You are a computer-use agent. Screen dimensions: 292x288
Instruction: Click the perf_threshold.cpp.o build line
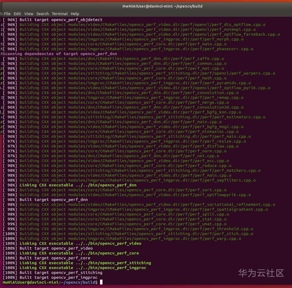click(x=128, y=229)
